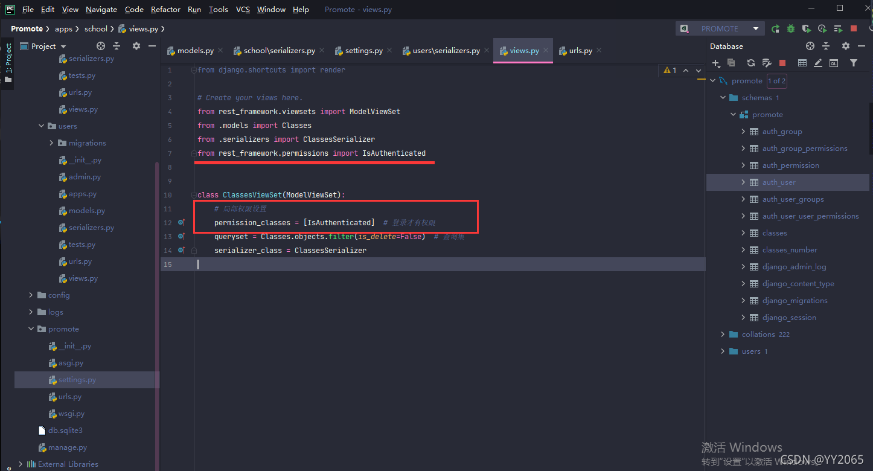Image resolution: width=873 pixels, height=471 pixels.
Task: Click override gutter marker on line 14
Action: pyautogui.click(x=182, y=251)
